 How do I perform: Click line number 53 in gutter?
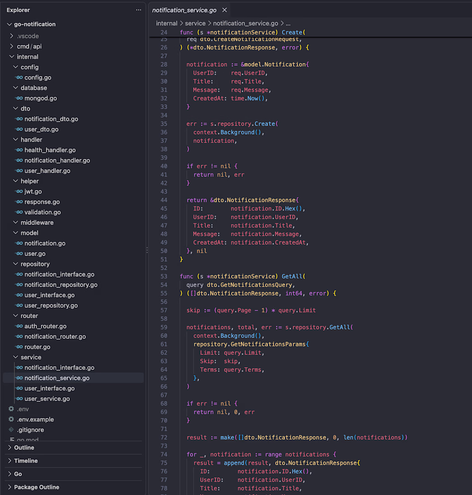(x=163, y=276)
